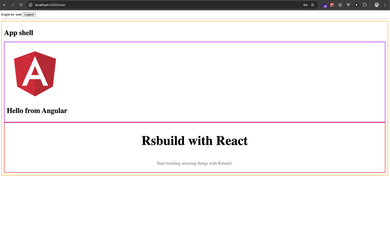Bookmark this page with the star
Viewport: 390px width, 229px height.
point(312,5)
